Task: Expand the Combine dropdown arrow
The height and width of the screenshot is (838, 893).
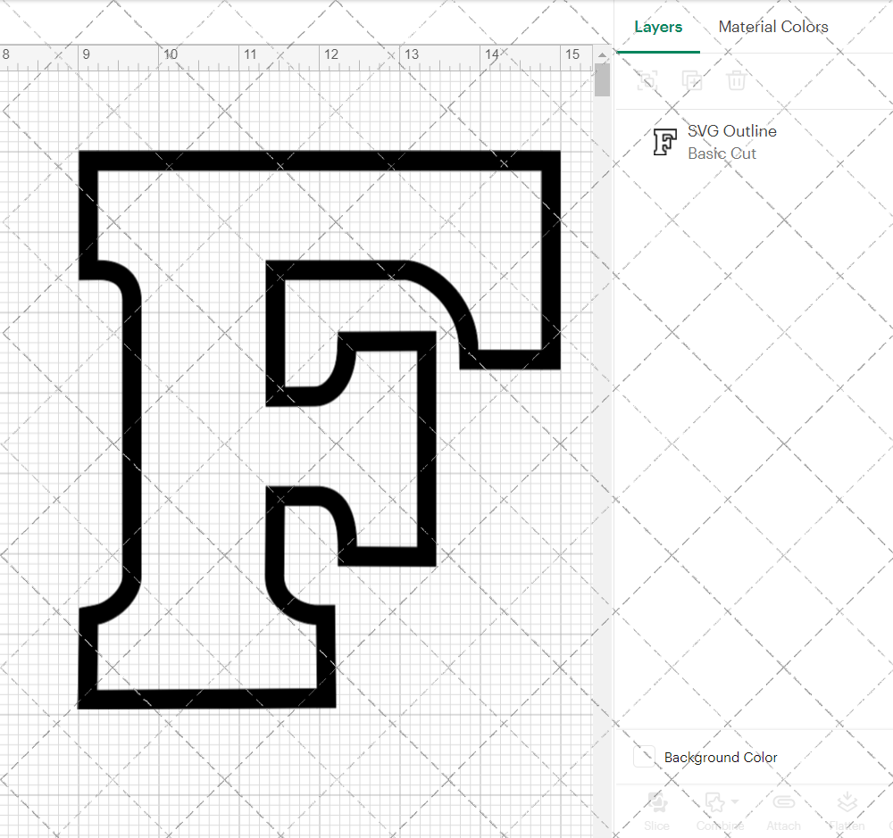Action: click(x=735, y=801)
